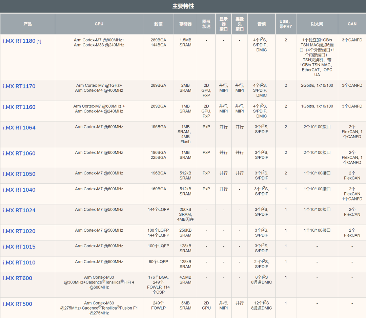Select the 256kB SRAM, 4MB闪存 cell
This screenshot has width=366, height=318.
tap(185, 214)
